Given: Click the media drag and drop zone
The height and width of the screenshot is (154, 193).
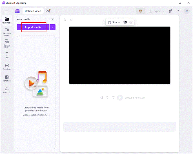Looking at the screenshot, I should click(36, 92).
